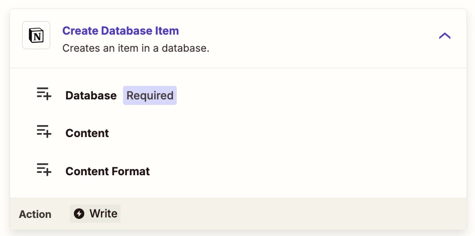Click the list-plus icon beside Content Format
This screenshot has height=236, width=475.
(44, 169)
